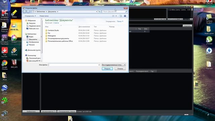The height and width of the screenshot is (121, 215).
Task: Show the preview pane icon in toolbar
Action: click(120, 16)
